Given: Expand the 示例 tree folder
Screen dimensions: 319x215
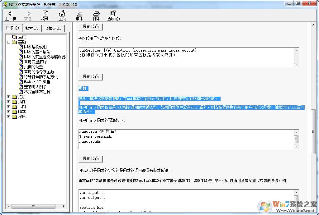Looking at the screenshot, I should pos(9,107).
